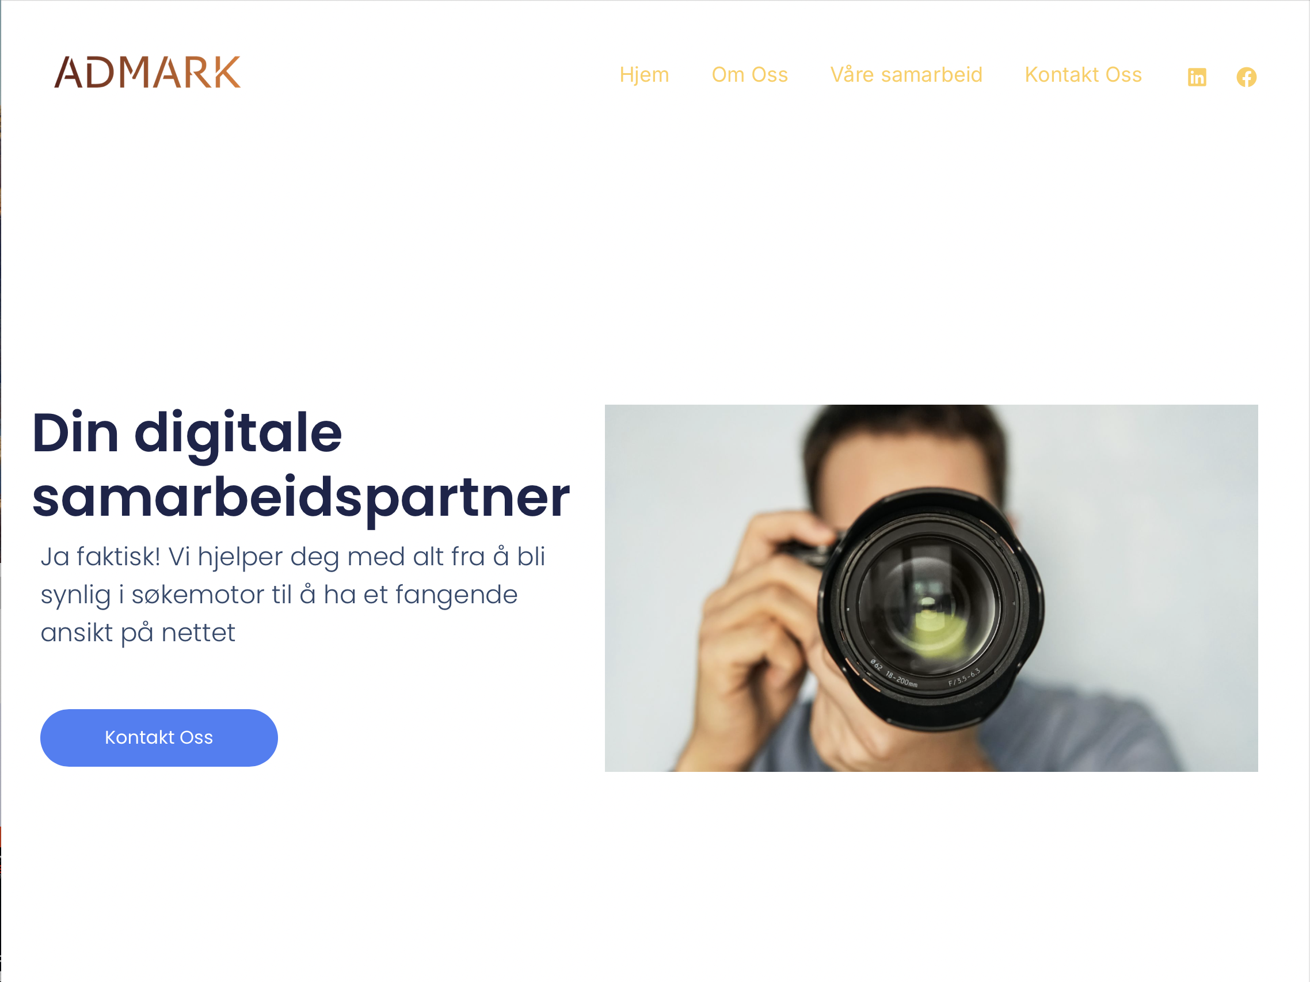Viewport: 1310px width, 982px height.
Task: Open the LinkedIn icon in header
Action: pyautogui.click(x=1197, y=77)
